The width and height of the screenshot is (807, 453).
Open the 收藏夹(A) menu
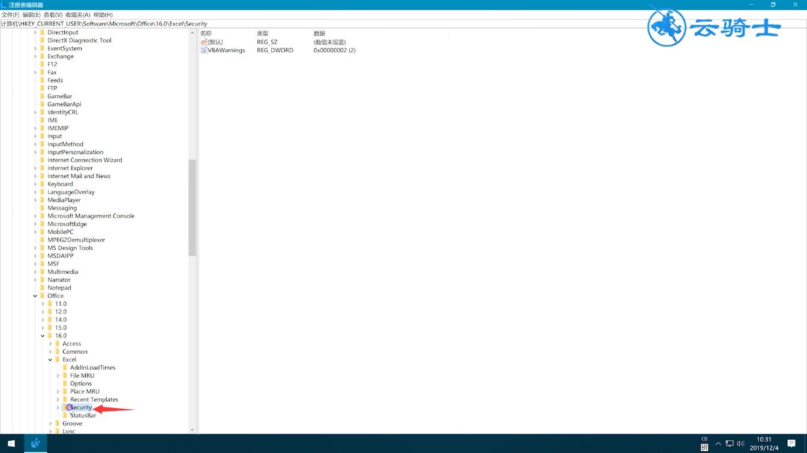(77, 15)
